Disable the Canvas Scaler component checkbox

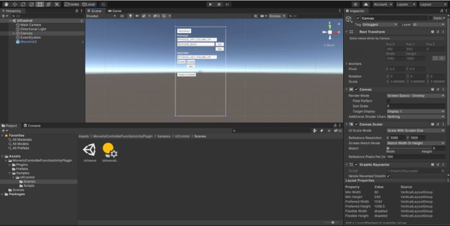tap(356, 124)
